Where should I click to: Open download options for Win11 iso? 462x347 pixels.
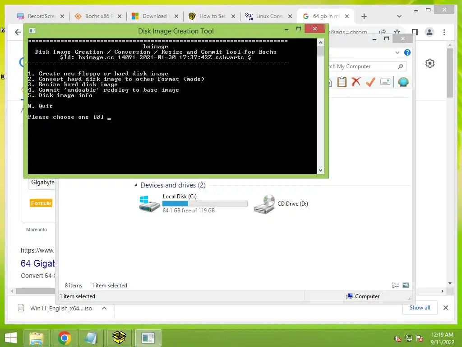(104, 308)
